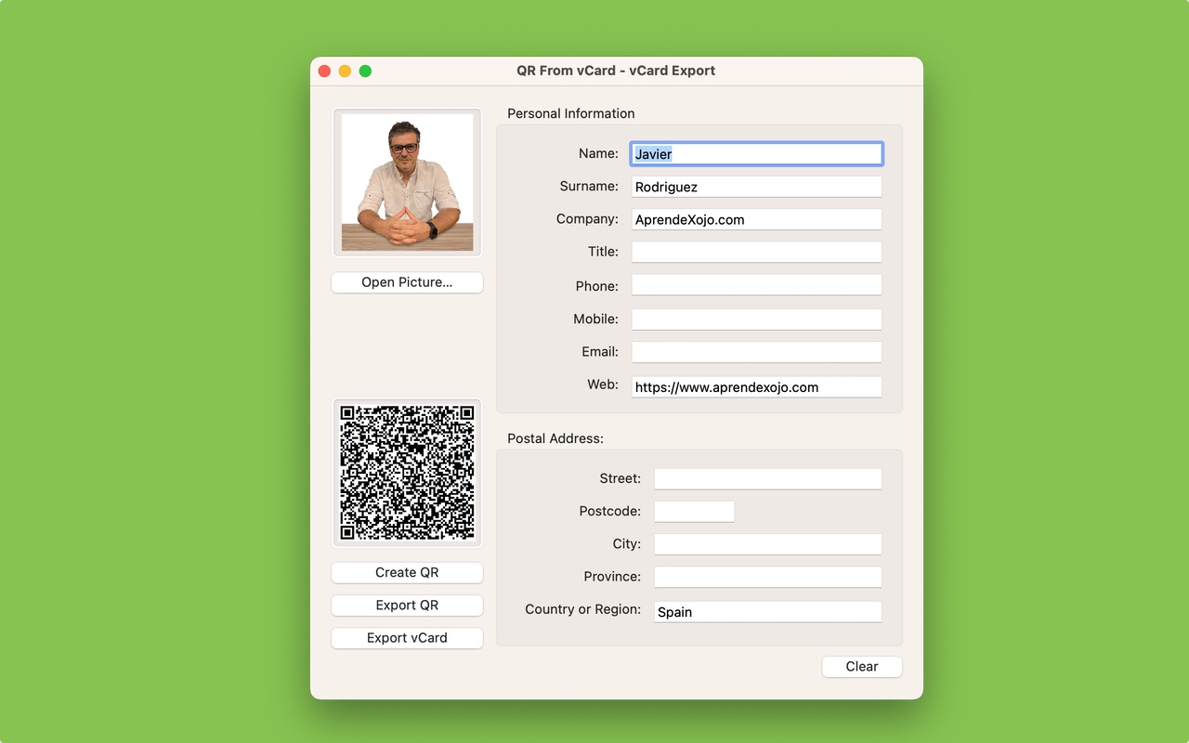Click the Export QR button
Screen dimensions: 1189x743
[407, 605]
